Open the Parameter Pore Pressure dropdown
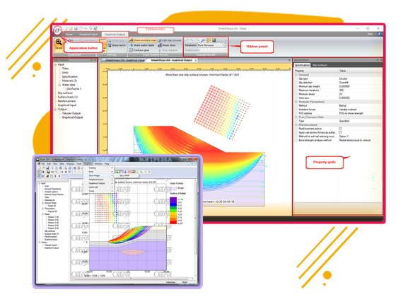 click(x=211, y=45)
